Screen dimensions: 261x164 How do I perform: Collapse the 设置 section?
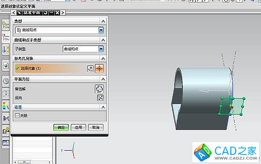(x=103, y=108)
